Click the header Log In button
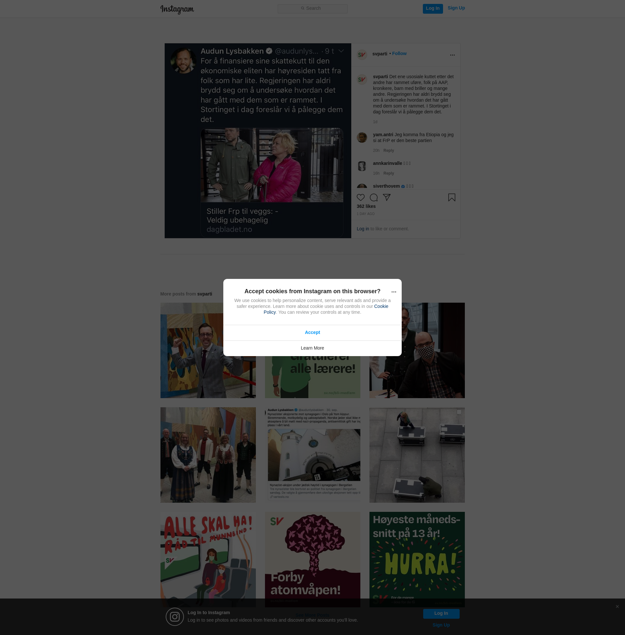 tap(433, 8)
